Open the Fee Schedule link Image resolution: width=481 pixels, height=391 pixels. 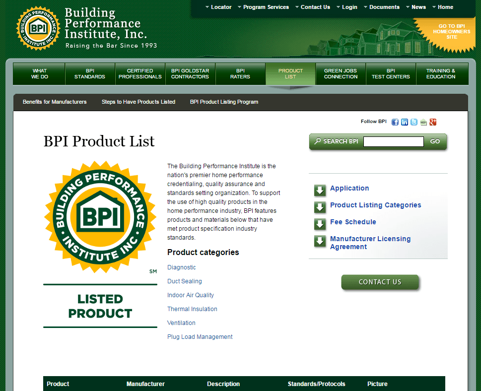click(x=353, y=222)
